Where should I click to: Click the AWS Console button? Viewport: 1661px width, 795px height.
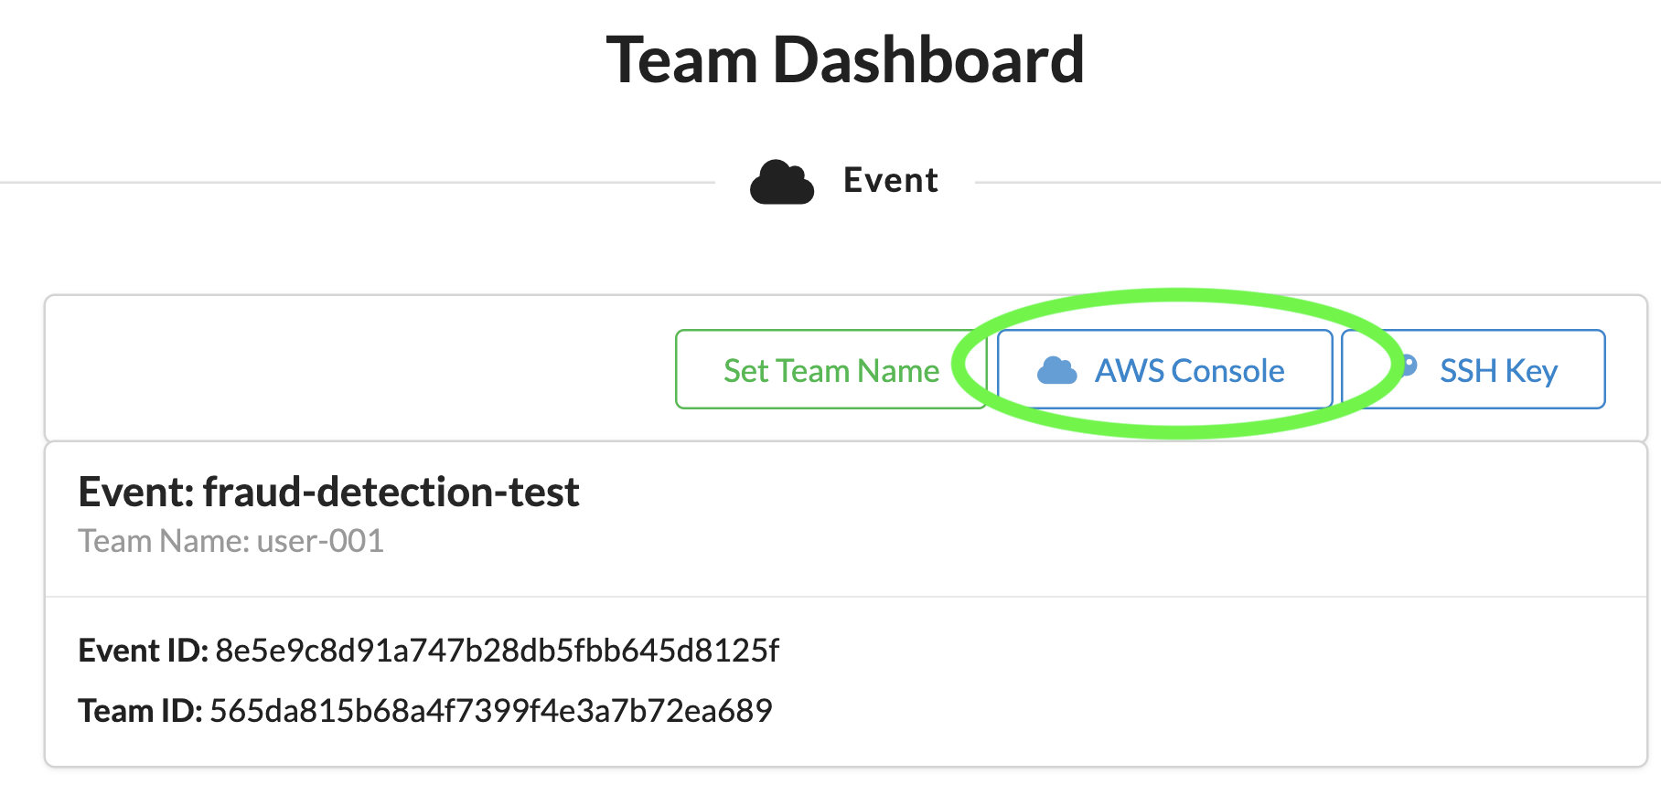[x=1164, y=369]
